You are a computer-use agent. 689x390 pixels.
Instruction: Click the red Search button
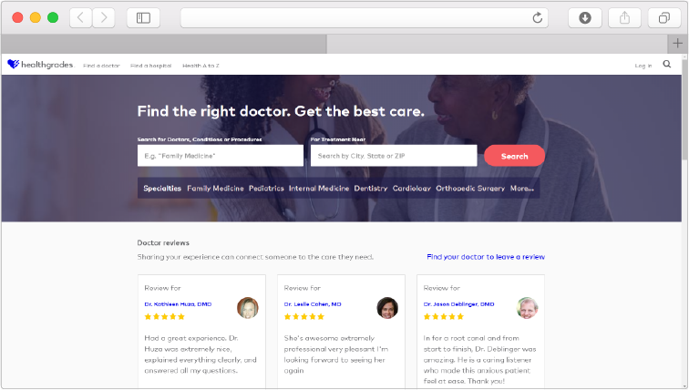(515, 156)
